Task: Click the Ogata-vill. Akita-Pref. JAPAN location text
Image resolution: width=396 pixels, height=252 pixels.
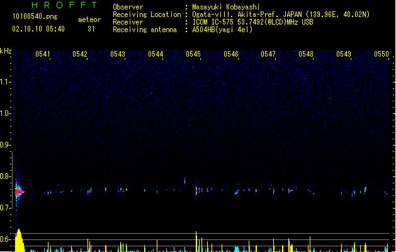Action: (x=281, y=14)
